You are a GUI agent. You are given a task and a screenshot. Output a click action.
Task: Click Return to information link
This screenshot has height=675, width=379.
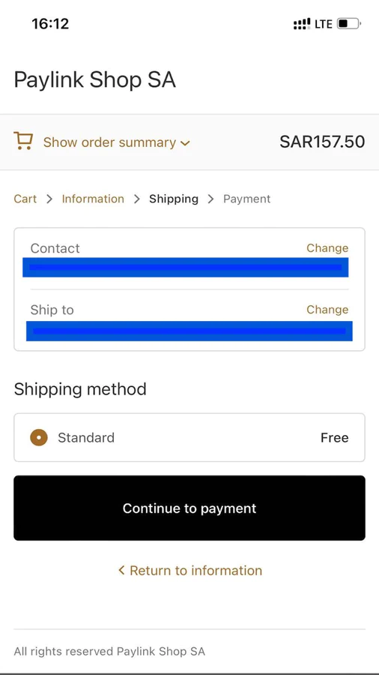click(x=195, y=571)
